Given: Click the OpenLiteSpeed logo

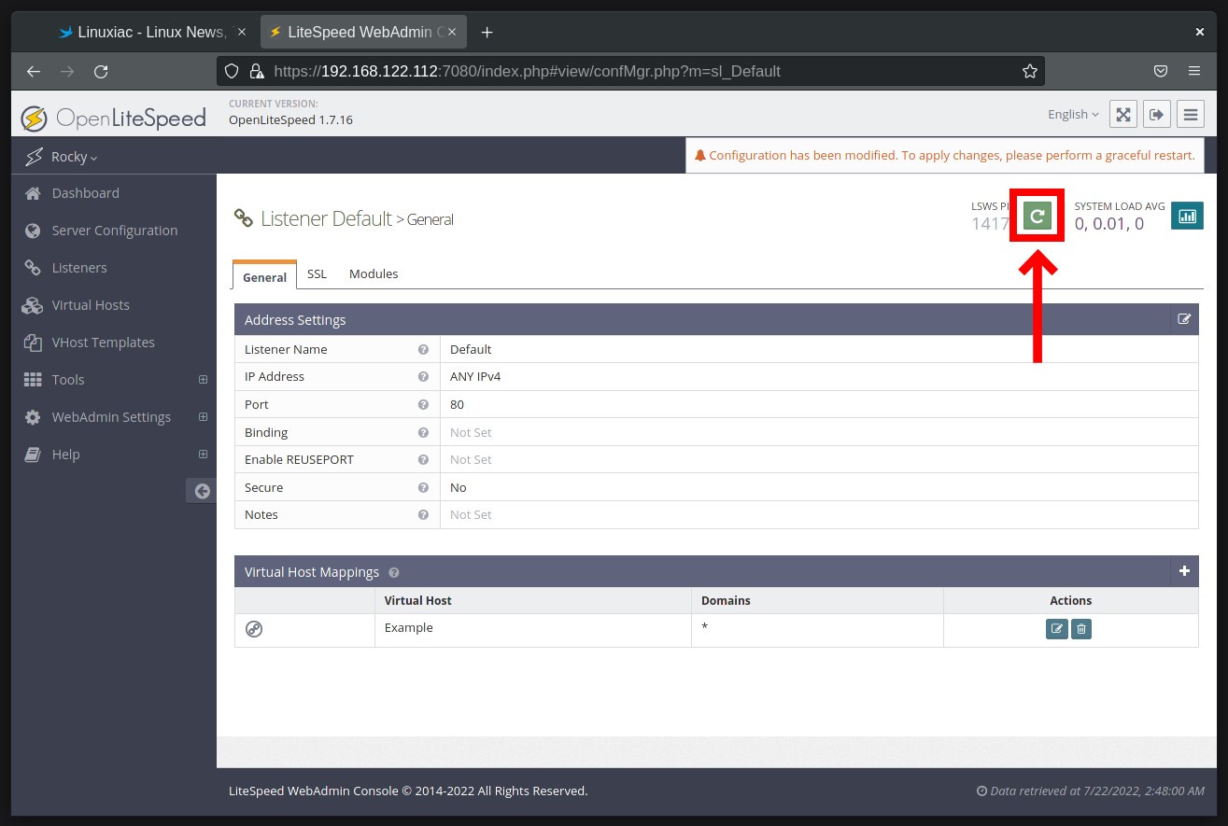Looking at the screenshot, I should 114,119.
